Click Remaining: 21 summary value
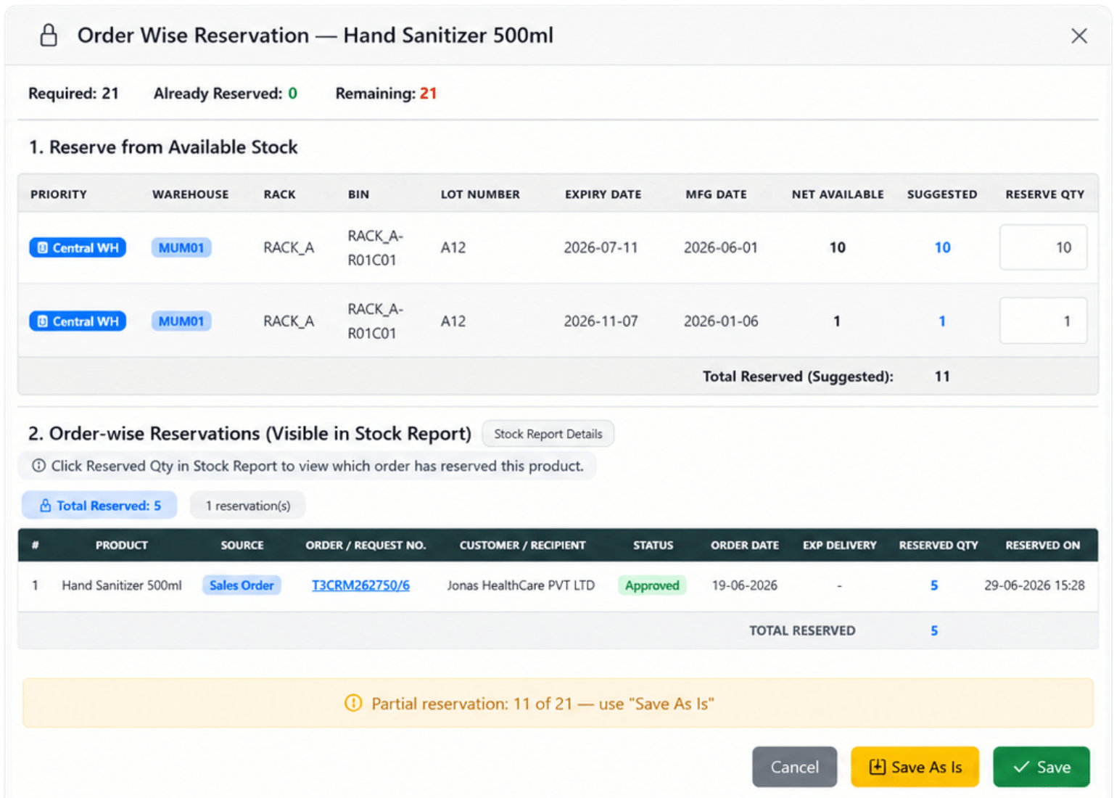The width and height of the screenshot is (1114, 798). point(386,94)
